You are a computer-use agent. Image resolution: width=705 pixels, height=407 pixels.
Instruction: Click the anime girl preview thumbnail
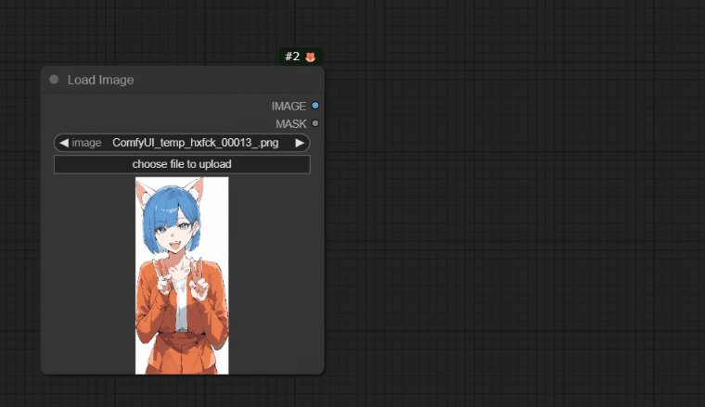(182, 275)
